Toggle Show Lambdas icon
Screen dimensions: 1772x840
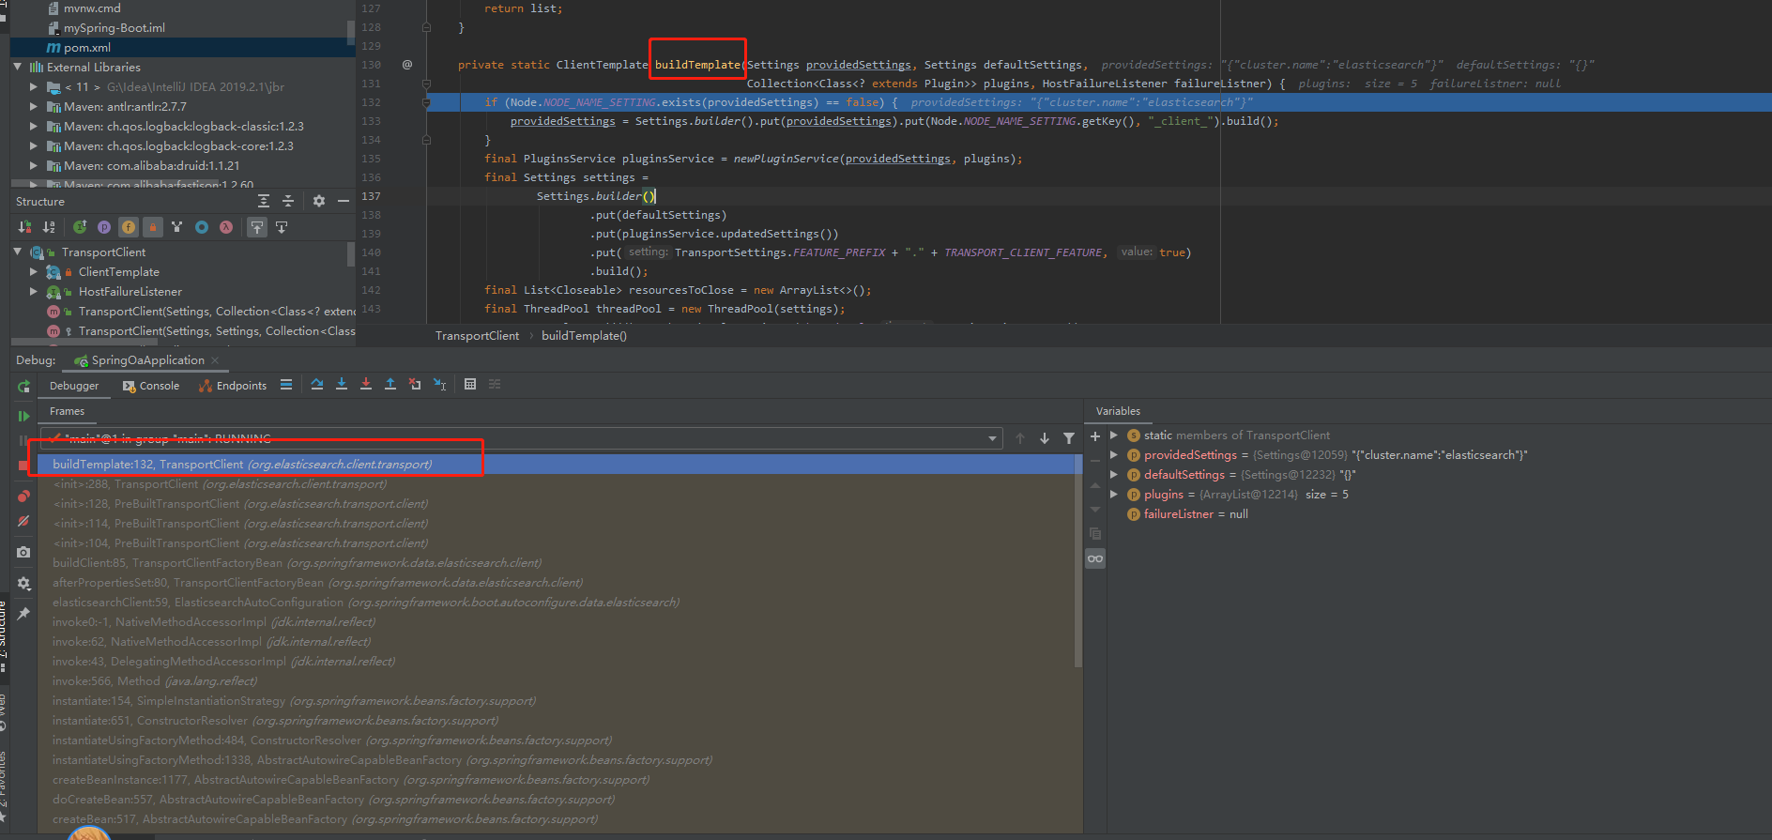coord(226,227)
